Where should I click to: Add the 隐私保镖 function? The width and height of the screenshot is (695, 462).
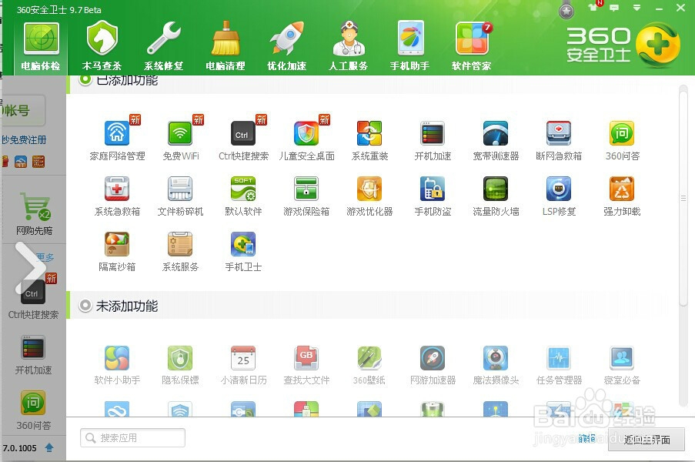[180, 365]
